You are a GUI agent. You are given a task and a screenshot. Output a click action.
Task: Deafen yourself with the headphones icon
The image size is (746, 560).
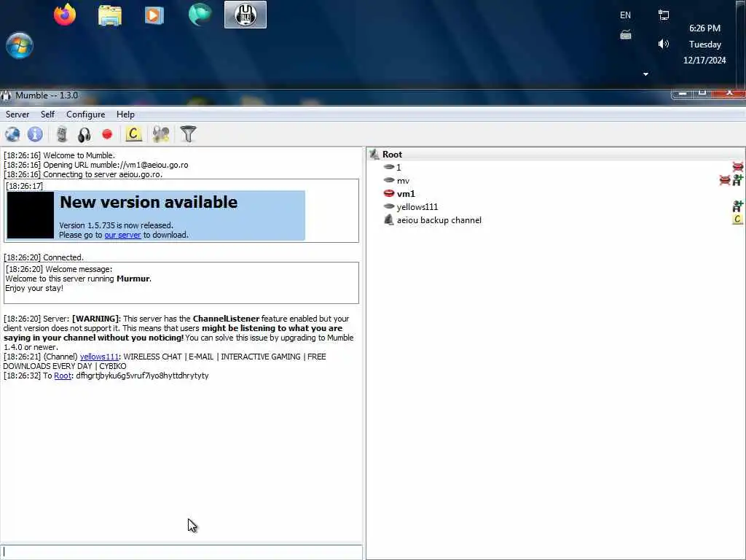tap(85, 135)
